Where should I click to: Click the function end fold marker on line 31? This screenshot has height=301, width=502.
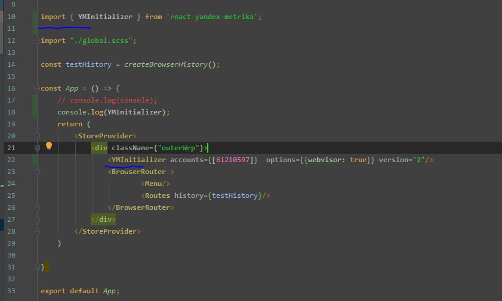pos(37,267)
